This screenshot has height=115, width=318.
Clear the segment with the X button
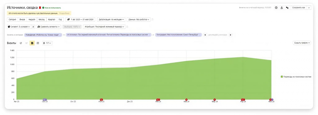coord(34,27)
